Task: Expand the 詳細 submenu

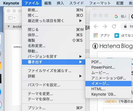Action: (54, 76)
